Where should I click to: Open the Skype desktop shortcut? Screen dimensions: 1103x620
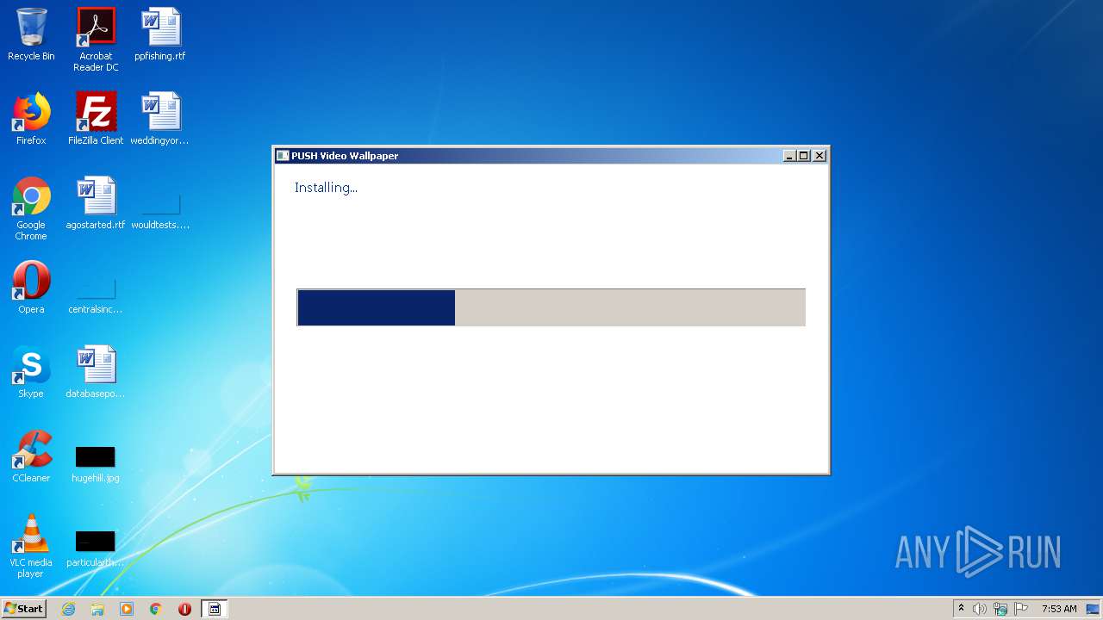(x=31, y=372)
